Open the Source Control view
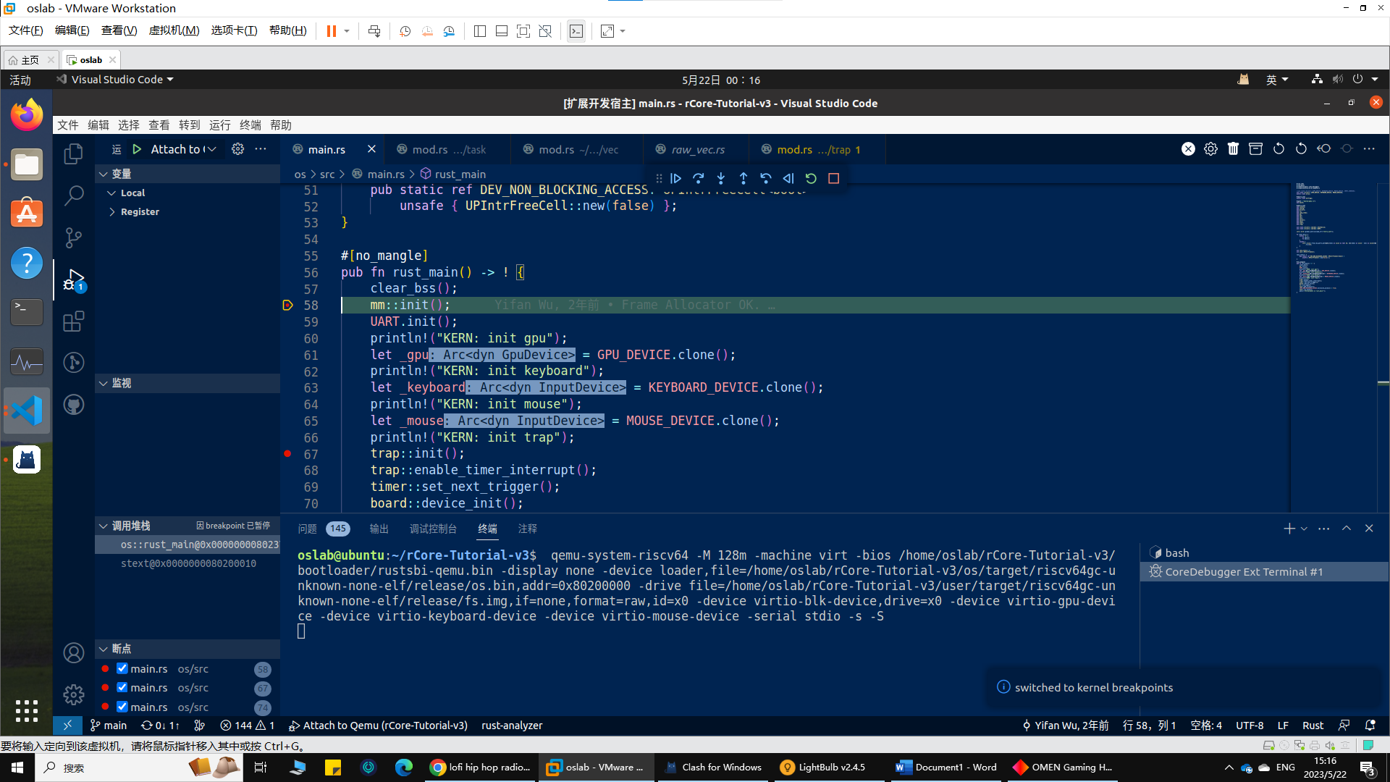The image size is (1390, 782). tap(73, 237)
